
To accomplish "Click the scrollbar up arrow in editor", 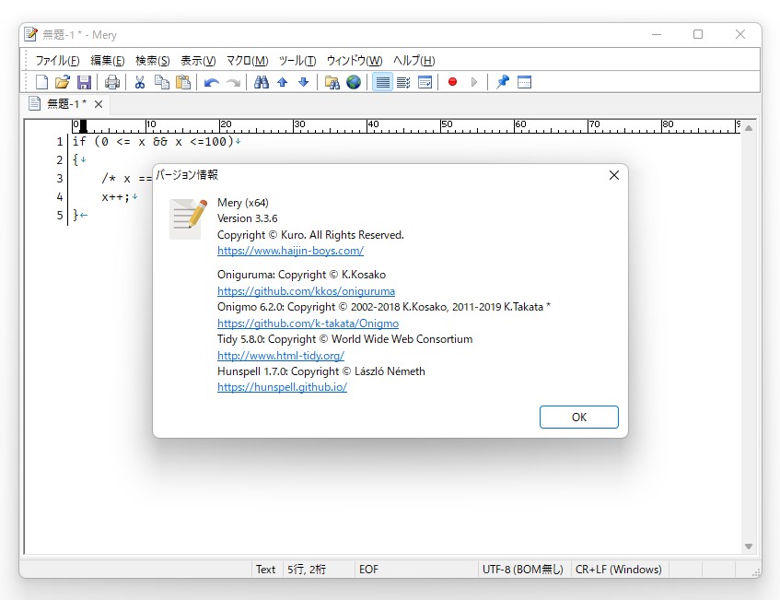I will point(748,128).
